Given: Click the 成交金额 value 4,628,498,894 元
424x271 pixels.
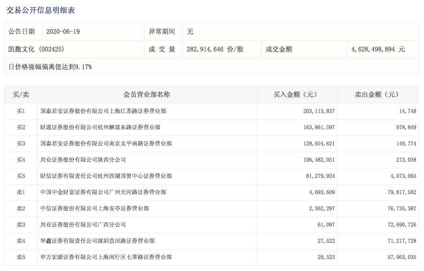Looking at the screenshot, I should pos(378,49).
